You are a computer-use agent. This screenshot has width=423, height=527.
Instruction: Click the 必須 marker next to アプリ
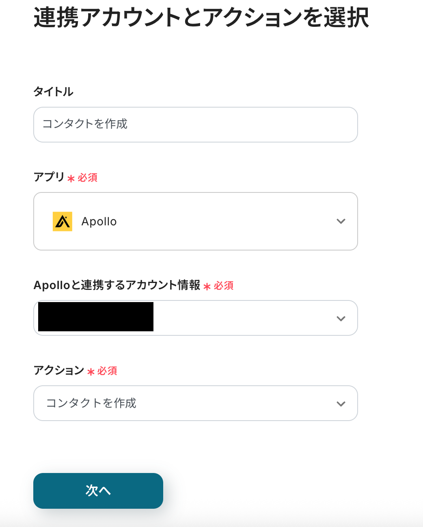[88, 177]
